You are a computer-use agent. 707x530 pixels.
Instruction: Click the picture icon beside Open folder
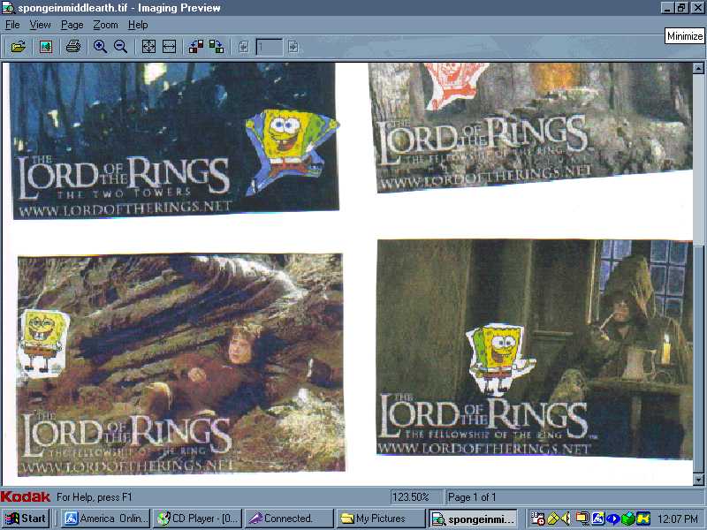[46, 47]
